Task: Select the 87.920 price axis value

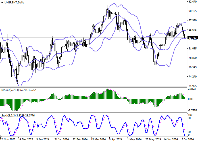Action: click(x=192, y=20)
